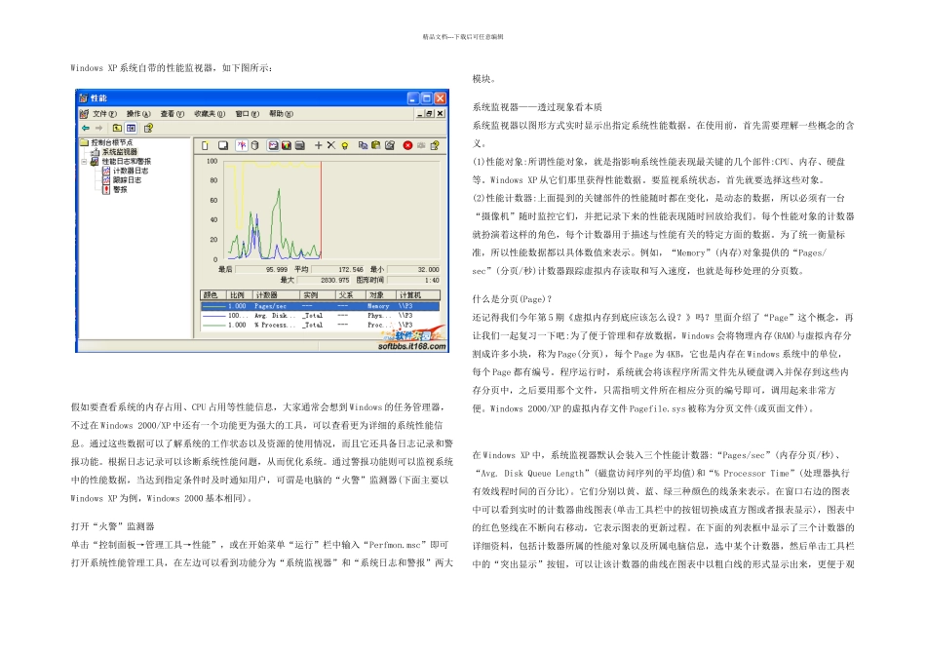The height and width of the screenshot is (655, 926).
Task: Select 跟踪日志 in the tree
Action: 127,180
